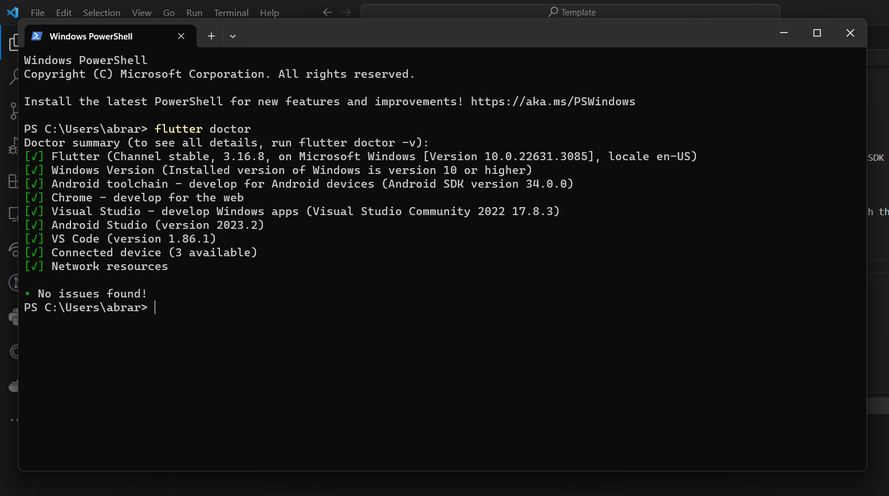Minimize the PowerShell terminal window
Image resolution: width=889 pixels, height=496 pixels.
(784, 33)
